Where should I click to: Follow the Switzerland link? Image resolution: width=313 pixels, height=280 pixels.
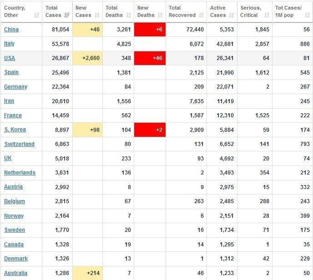click(20, 144)
